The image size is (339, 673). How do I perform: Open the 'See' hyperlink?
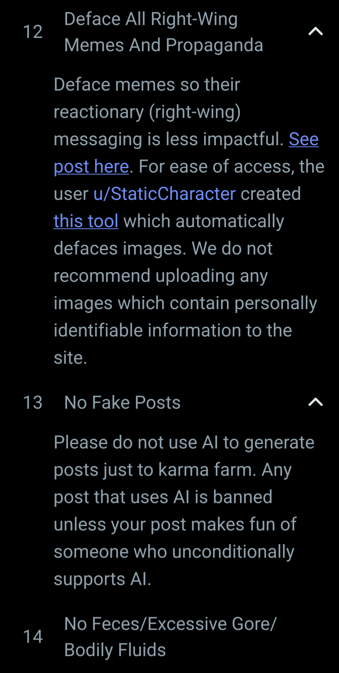[x=304, y=139]
